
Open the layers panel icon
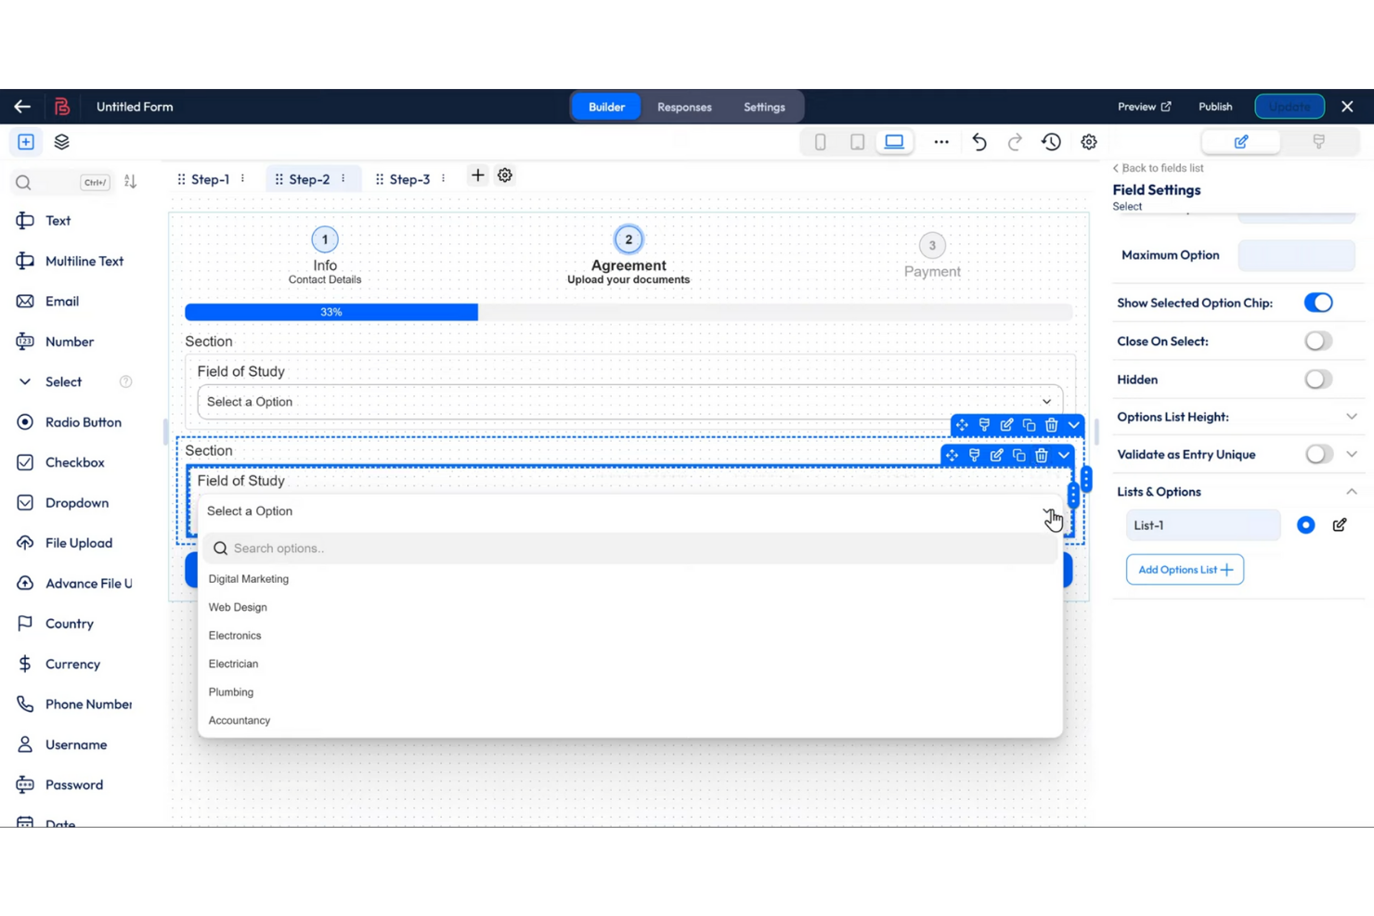pos(61,142)
